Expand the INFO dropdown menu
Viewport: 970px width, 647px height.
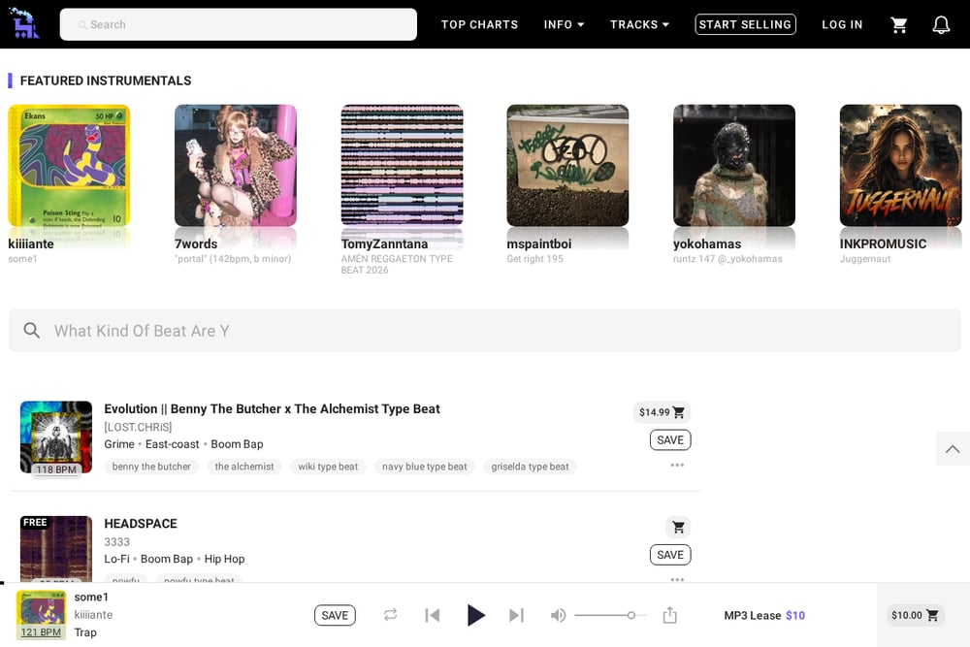tap(564, 25)
